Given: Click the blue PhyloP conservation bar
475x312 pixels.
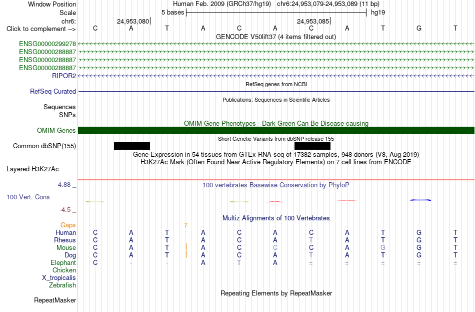Looking at the screenshot, I should coord(420,200).
